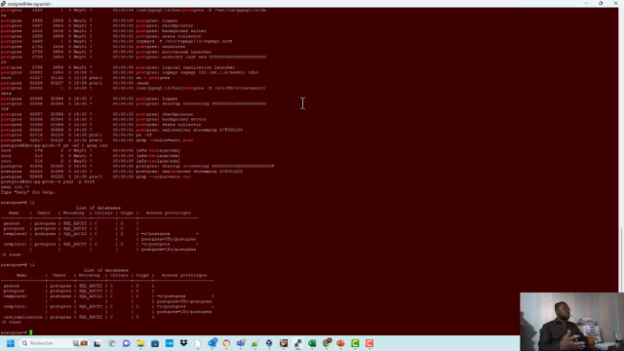
Task: Minimize the PuTTY terminal window
Action: [x=586, y=4]
